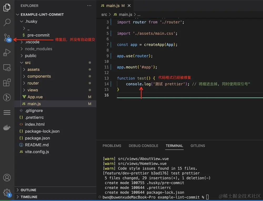The image size is (263, 201).
Task: Open .gitignore file
Action: [55, 111]
